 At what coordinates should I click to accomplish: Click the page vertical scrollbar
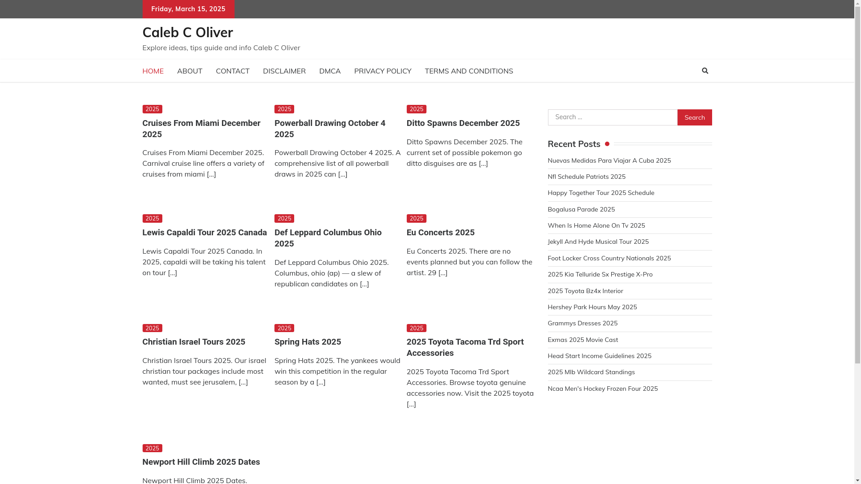point(857,242)
